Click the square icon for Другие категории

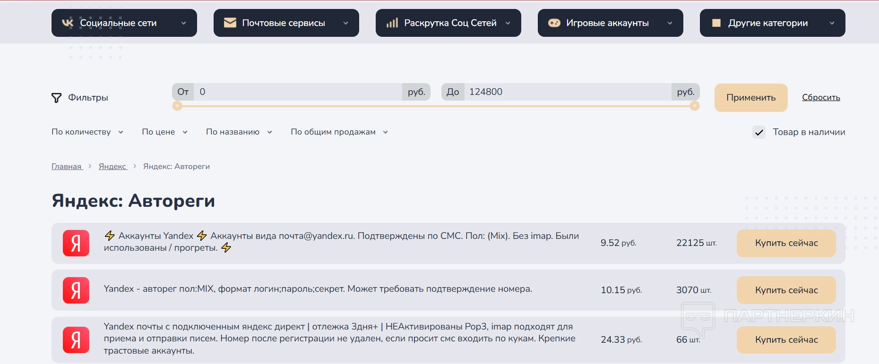click(716, 23)
